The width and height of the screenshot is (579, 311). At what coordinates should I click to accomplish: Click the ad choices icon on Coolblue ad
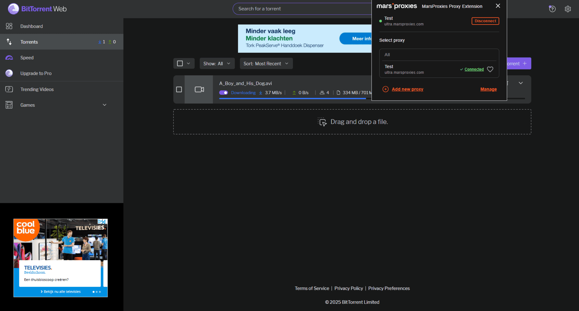tap(102, 221)
